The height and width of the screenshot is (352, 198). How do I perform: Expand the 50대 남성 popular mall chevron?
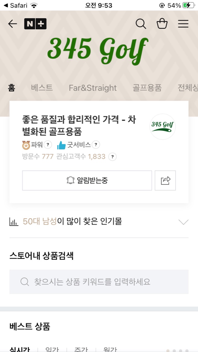pyautogui.click(x=183, y=222)
